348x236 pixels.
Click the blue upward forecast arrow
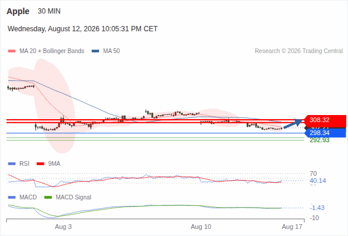pyautogui.click(x=293, y=124)
